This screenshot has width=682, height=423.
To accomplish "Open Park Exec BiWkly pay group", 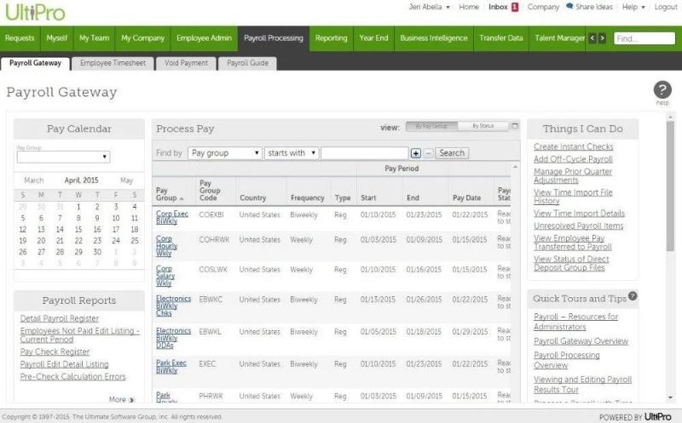I will tap(171, 367).
